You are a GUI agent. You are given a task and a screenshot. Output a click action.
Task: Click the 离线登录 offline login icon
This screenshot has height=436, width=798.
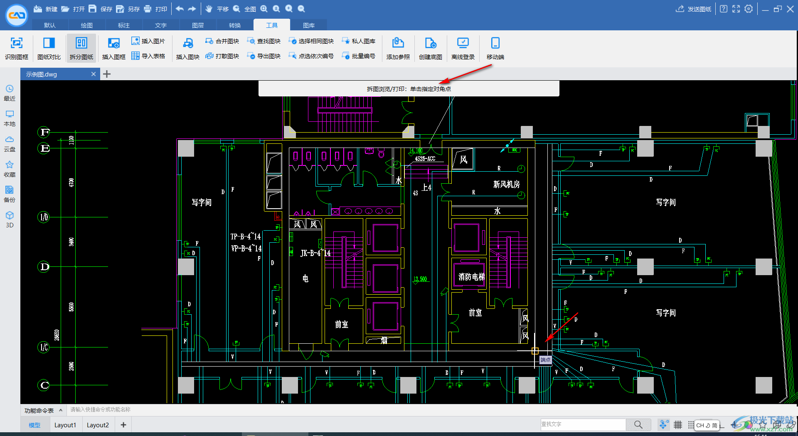pyautogui.click(x=463, y=43)
